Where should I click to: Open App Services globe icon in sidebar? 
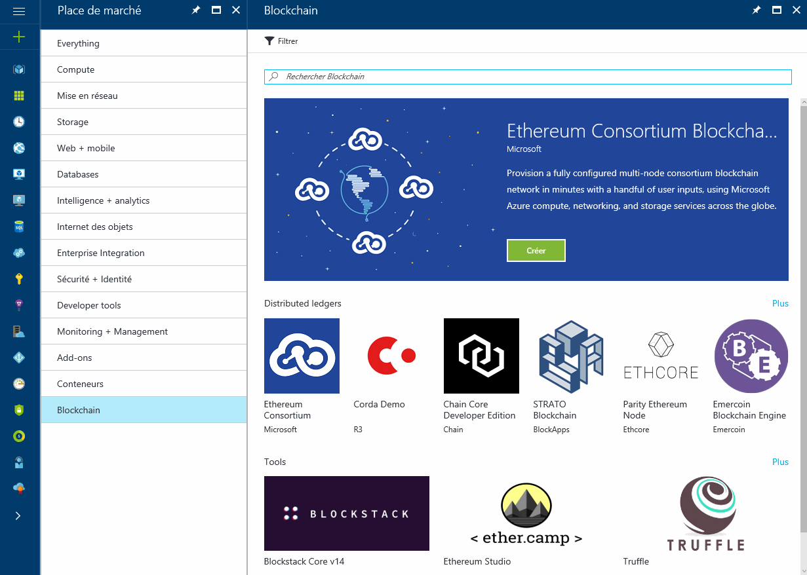pyautogui.click(x=18, y=148)
